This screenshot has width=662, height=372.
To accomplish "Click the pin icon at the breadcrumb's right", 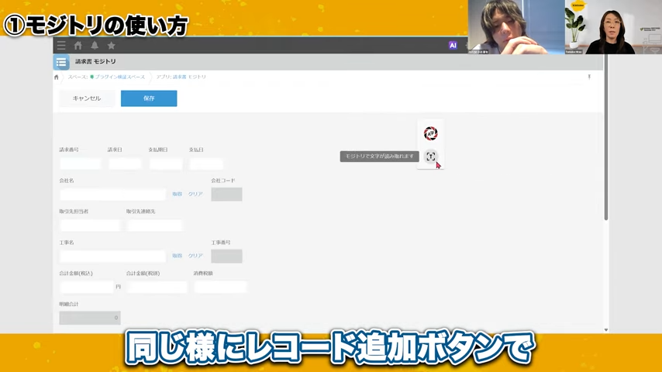I will coord(589,77).
